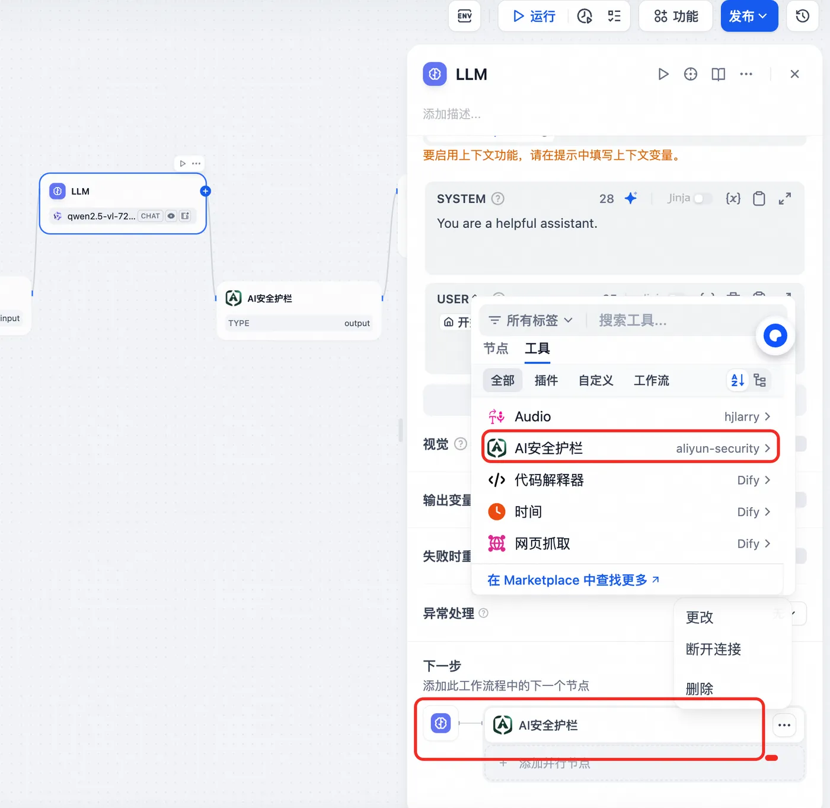Expand the SYSTEM prompt editor to fullscreen
Screen dimensions: 830x808
pyautogui.click(x=785, y=199)
